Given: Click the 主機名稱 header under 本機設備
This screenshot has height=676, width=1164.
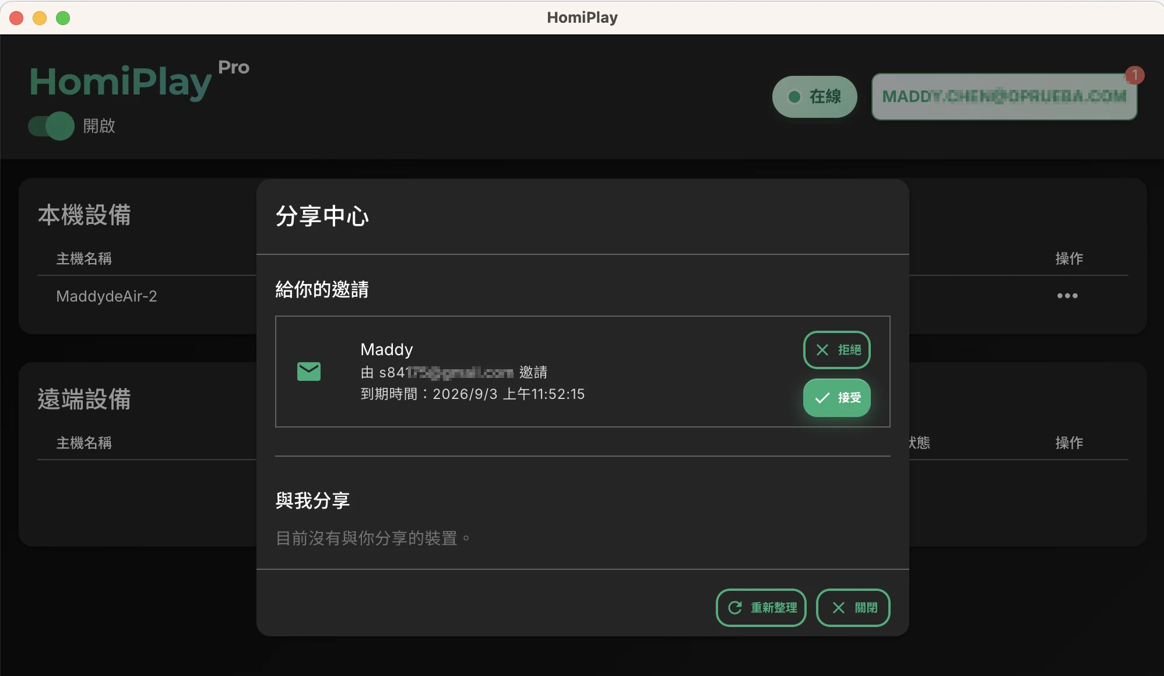Looking at the screenshot, I should [84, 258].
